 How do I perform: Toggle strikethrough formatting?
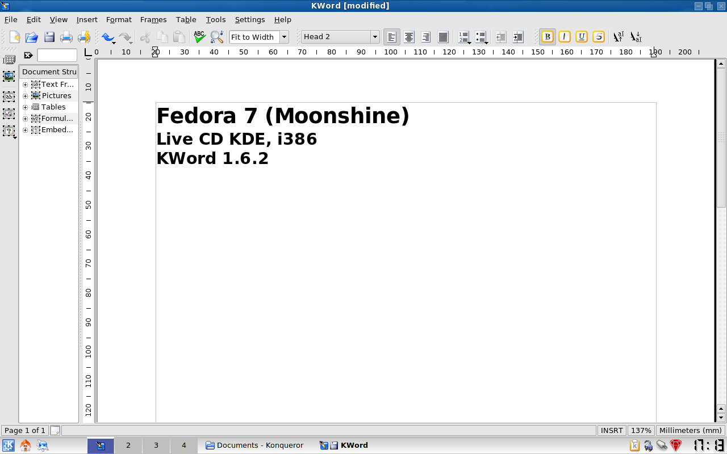[x=599, y=37]
